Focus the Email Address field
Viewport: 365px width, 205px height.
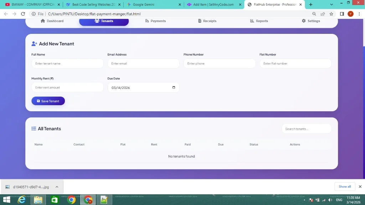click(x=143, y=63)
